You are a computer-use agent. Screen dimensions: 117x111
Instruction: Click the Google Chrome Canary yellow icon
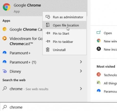point(5,29)
